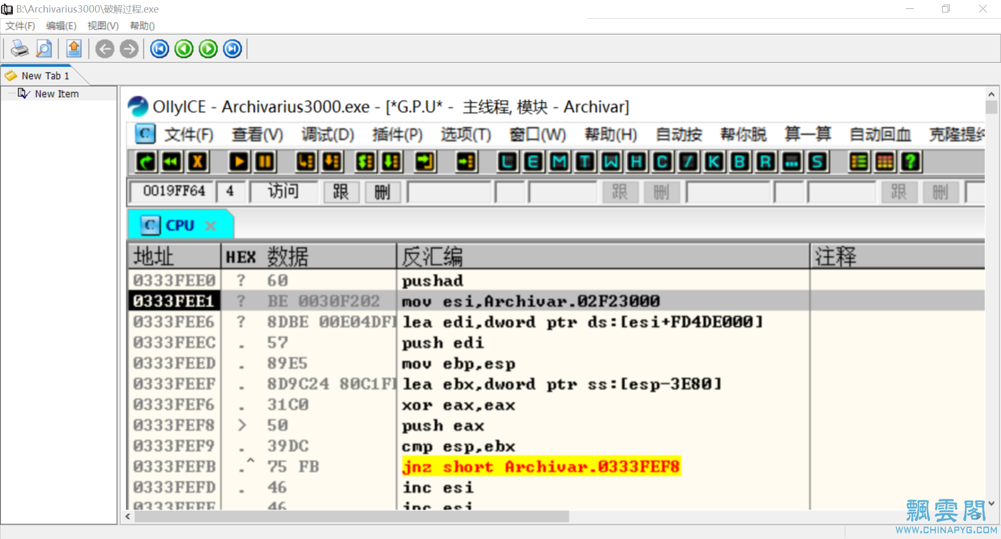The image size is (1001, 539).
Task: Click the 帮你脱 menu entry
Action: point(743,135)
